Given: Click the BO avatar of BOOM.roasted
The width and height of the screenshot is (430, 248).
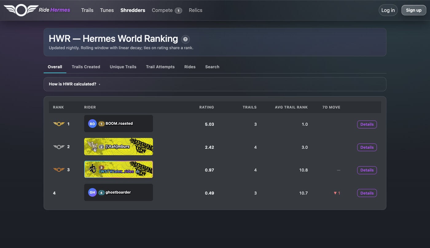Looking at the screenshot, I should click(92, 124).
